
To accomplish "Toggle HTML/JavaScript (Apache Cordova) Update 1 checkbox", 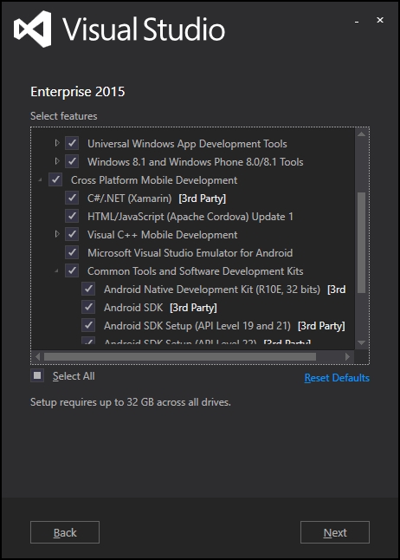I will pyautogui.click(x=72, y=216).
